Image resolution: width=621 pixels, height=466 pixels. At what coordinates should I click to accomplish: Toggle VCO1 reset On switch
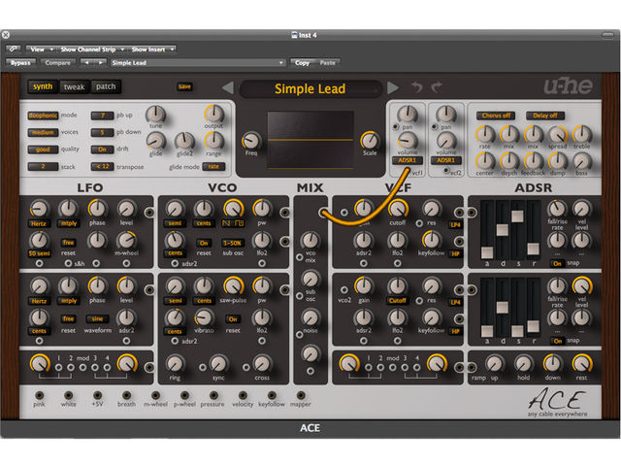point(204,243)
